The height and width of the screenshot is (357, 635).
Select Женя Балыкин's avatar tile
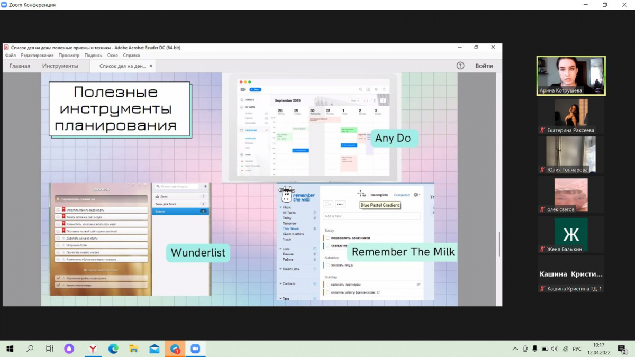coord(571,234)
